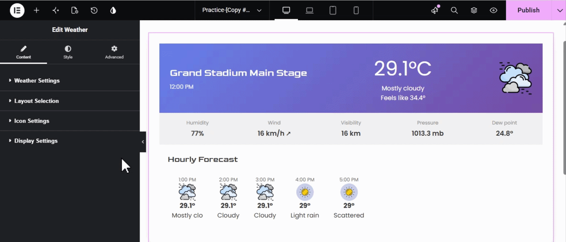Open the Practice page name dropdown

tap(232, 10)
